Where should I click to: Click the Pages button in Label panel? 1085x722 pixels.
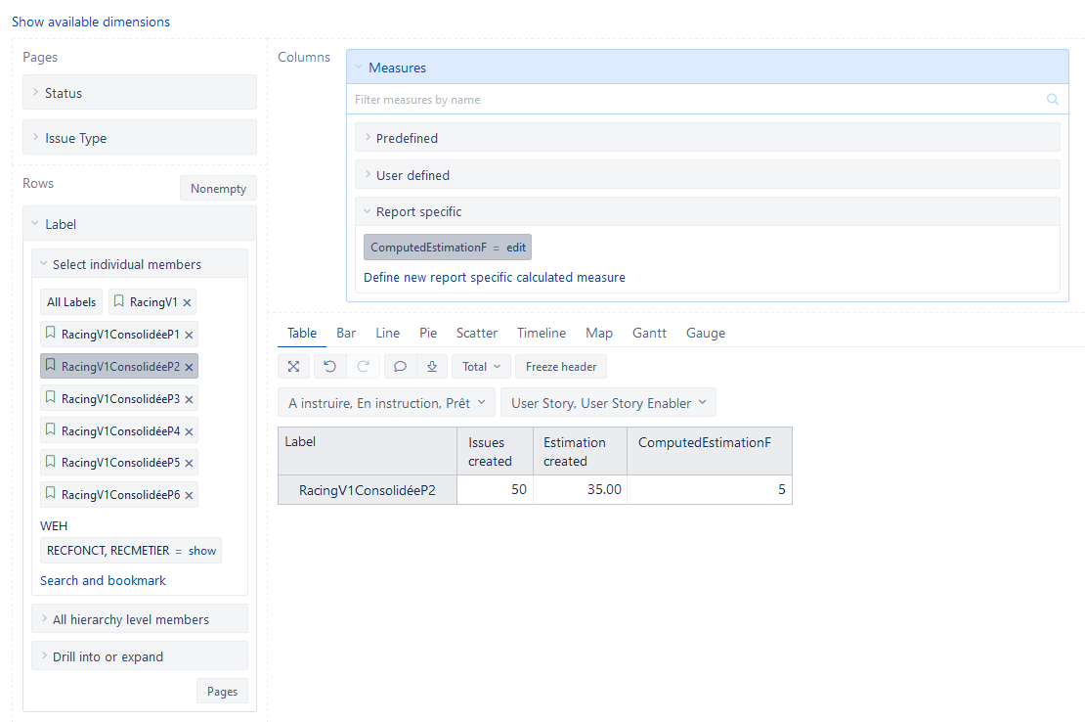[222, 691]
